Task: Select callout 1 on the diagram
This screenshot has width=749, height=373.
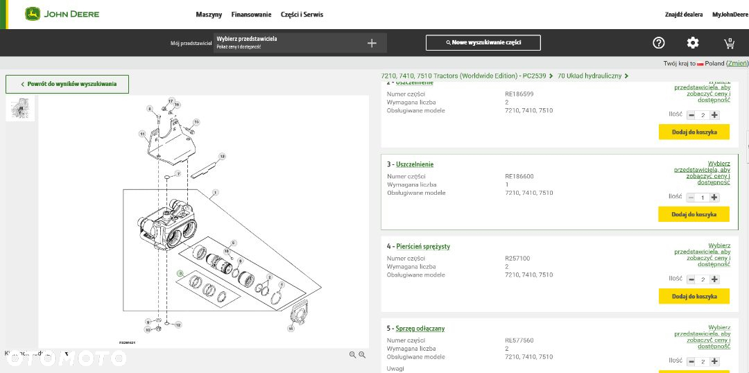Action: pos(216,193)
